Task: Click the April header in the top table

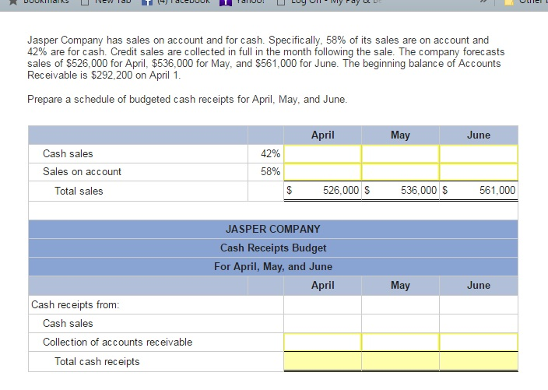Action: (x=322, y=135)
